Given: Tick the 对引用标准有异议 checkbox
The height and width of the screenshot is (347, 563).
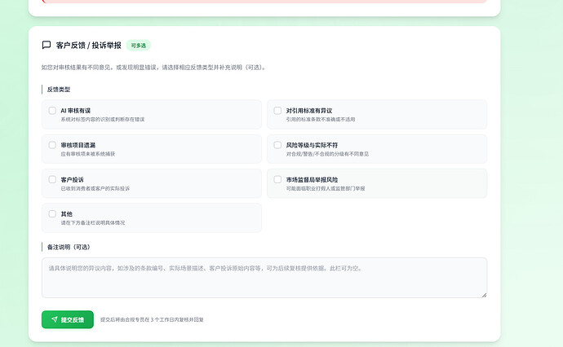Looking at the screenshot, I should pyautogui.click(x=277, y=111).
